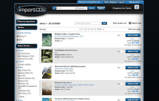Remove the DVD filter X

[17, 40]
